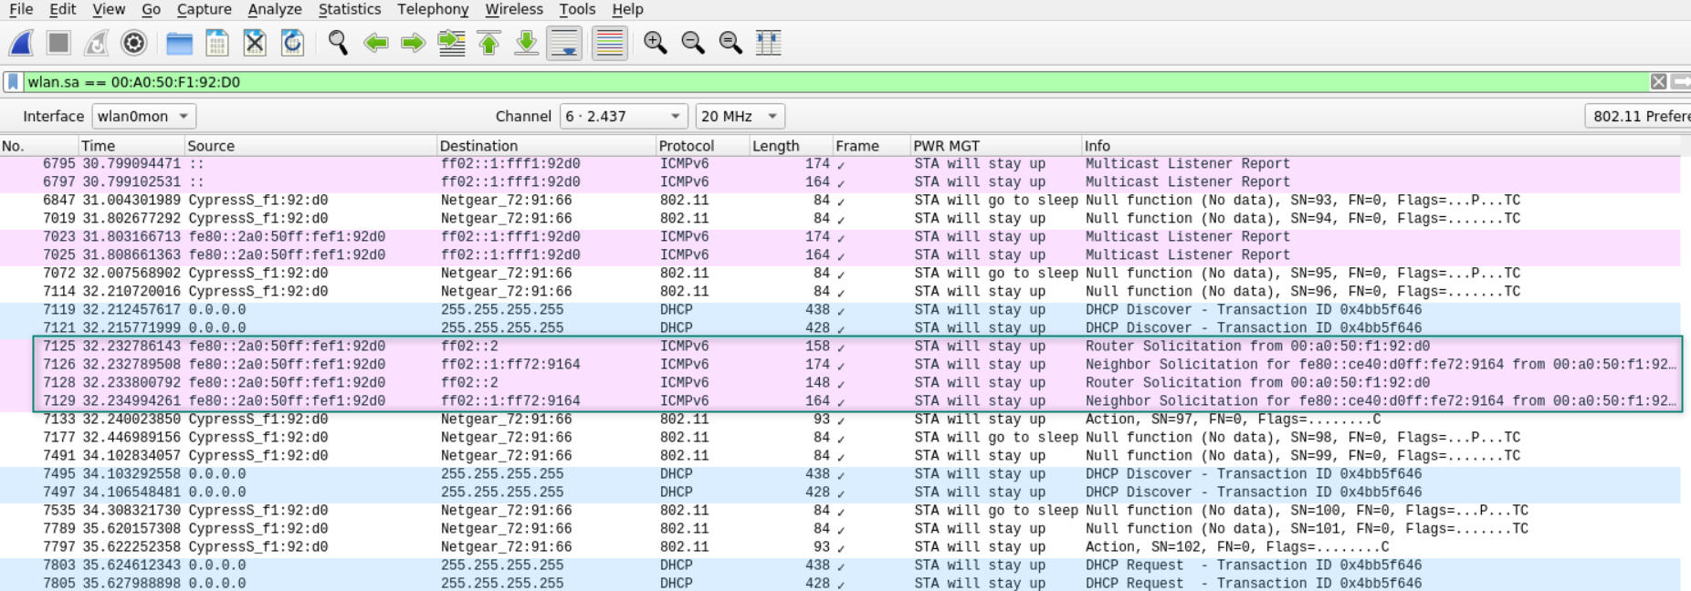Toggle packet colorization rules button
1691x591 pixels.
609,43
